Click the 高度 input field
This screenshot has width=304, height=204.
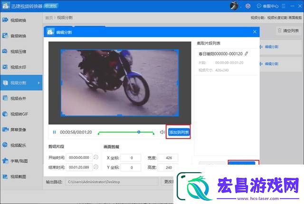click(168, 167)
